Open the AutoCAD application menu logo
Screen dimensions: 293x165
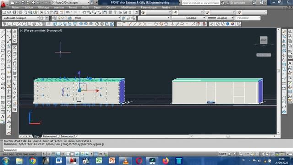(x=3, y=4)
